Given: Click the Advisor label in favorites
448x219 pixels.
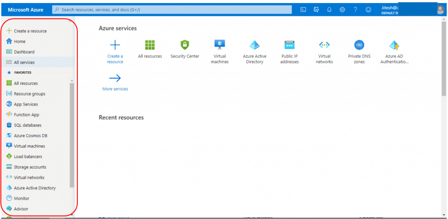Looking at the screenshot, I should 21,209.
